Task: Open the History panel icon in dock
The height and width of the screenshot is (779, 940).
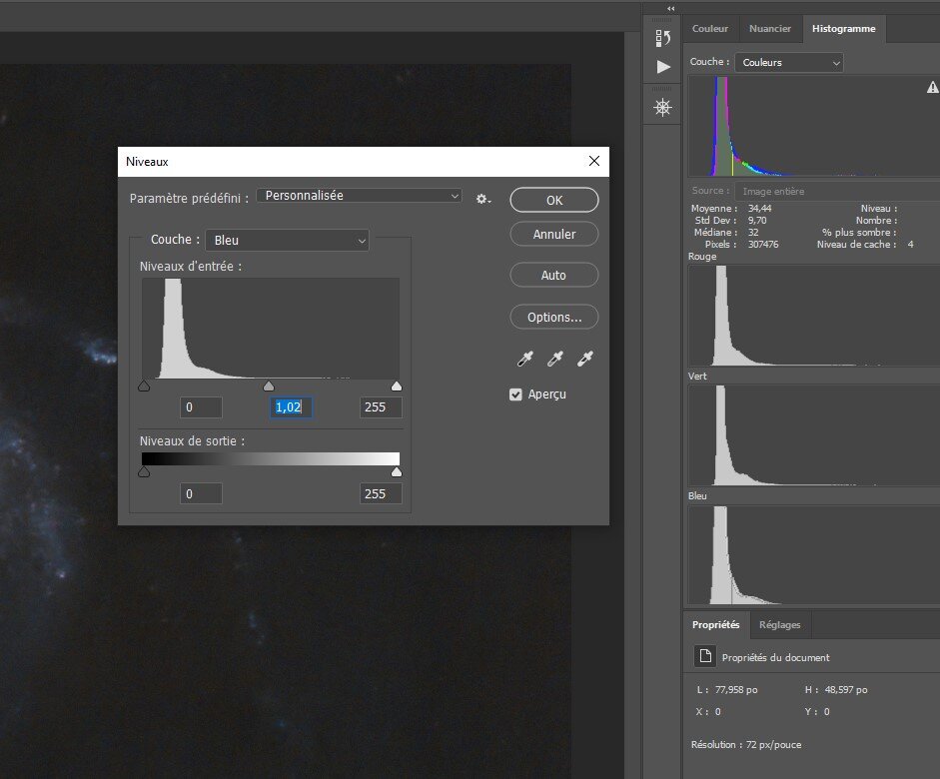Action: [662, 38]
